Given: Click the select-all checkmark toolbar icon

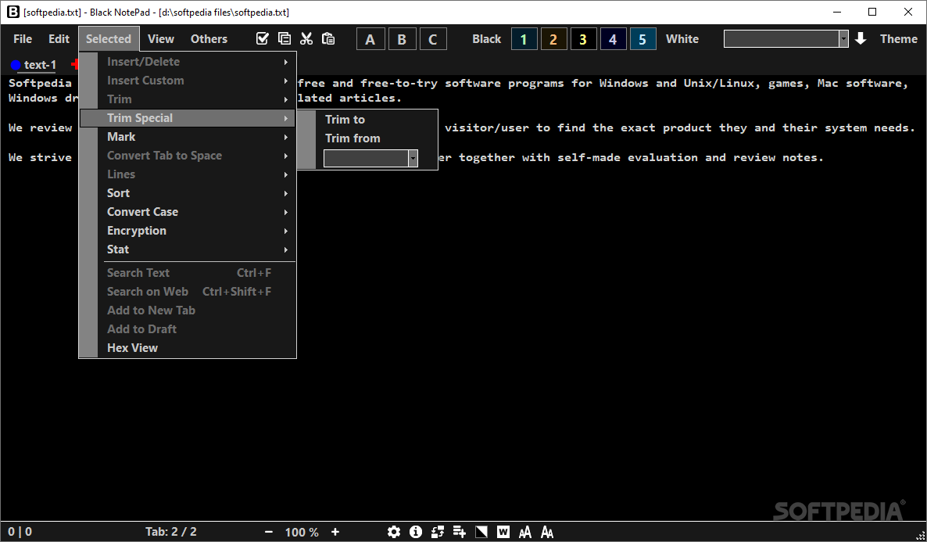Looking at the screenshot, I should (x=263, y=38).
